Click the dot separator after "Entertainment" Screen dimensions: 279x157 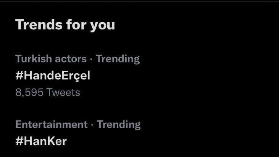click(92, 125)
